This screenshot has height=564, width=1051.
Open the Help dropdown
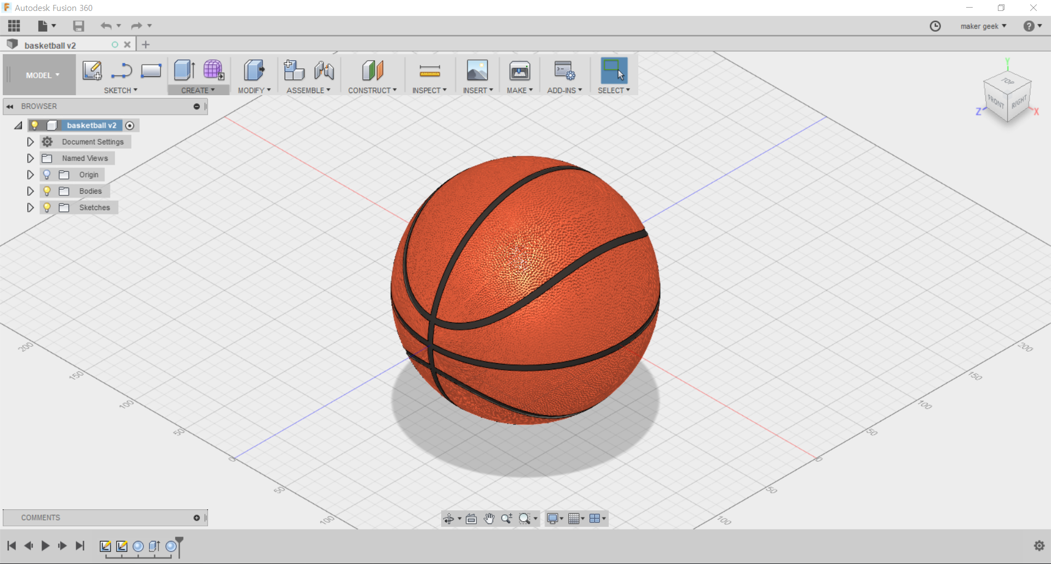(x=1032, y=26)
